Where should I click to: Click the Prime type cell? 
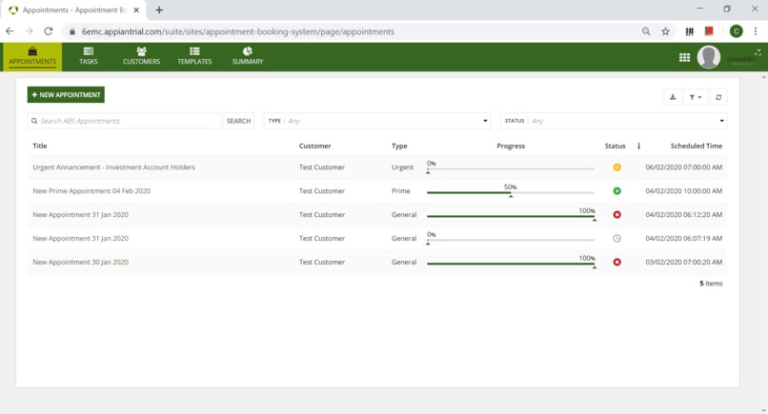(x=400, y=191)
